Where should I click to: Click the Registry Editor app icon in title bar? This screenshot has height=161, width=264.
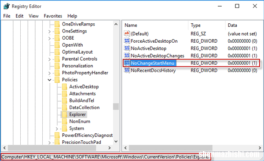coord(7,6)
